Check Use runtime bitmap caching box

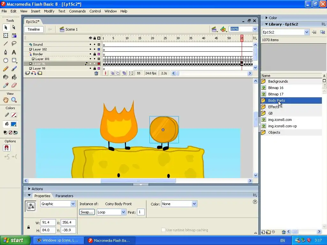click(x=163, y=230)
